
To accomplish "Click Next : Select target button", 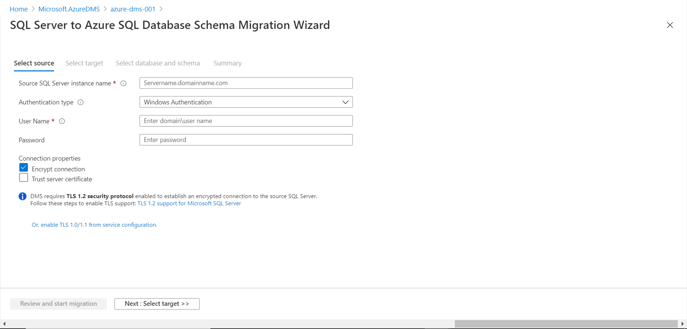I will (157, 304).
